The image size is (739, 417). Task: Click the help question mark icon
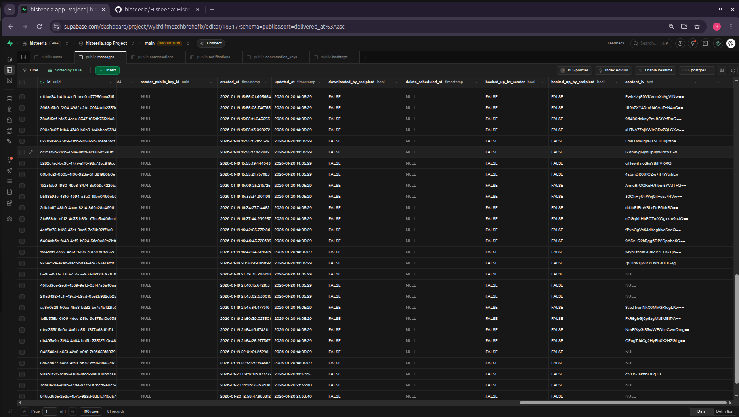click(680, 43)
